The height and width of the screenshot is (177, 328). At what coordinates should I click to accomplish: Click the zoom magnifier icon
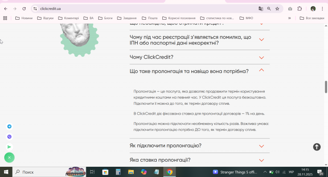269,9
